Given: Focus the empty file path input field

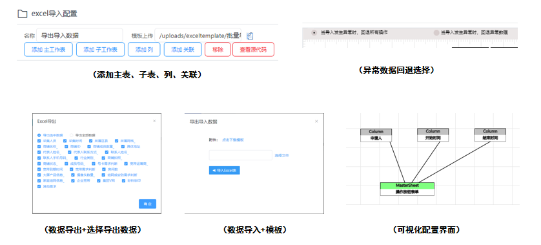Looking at the screenshot, I should point(241,155).
